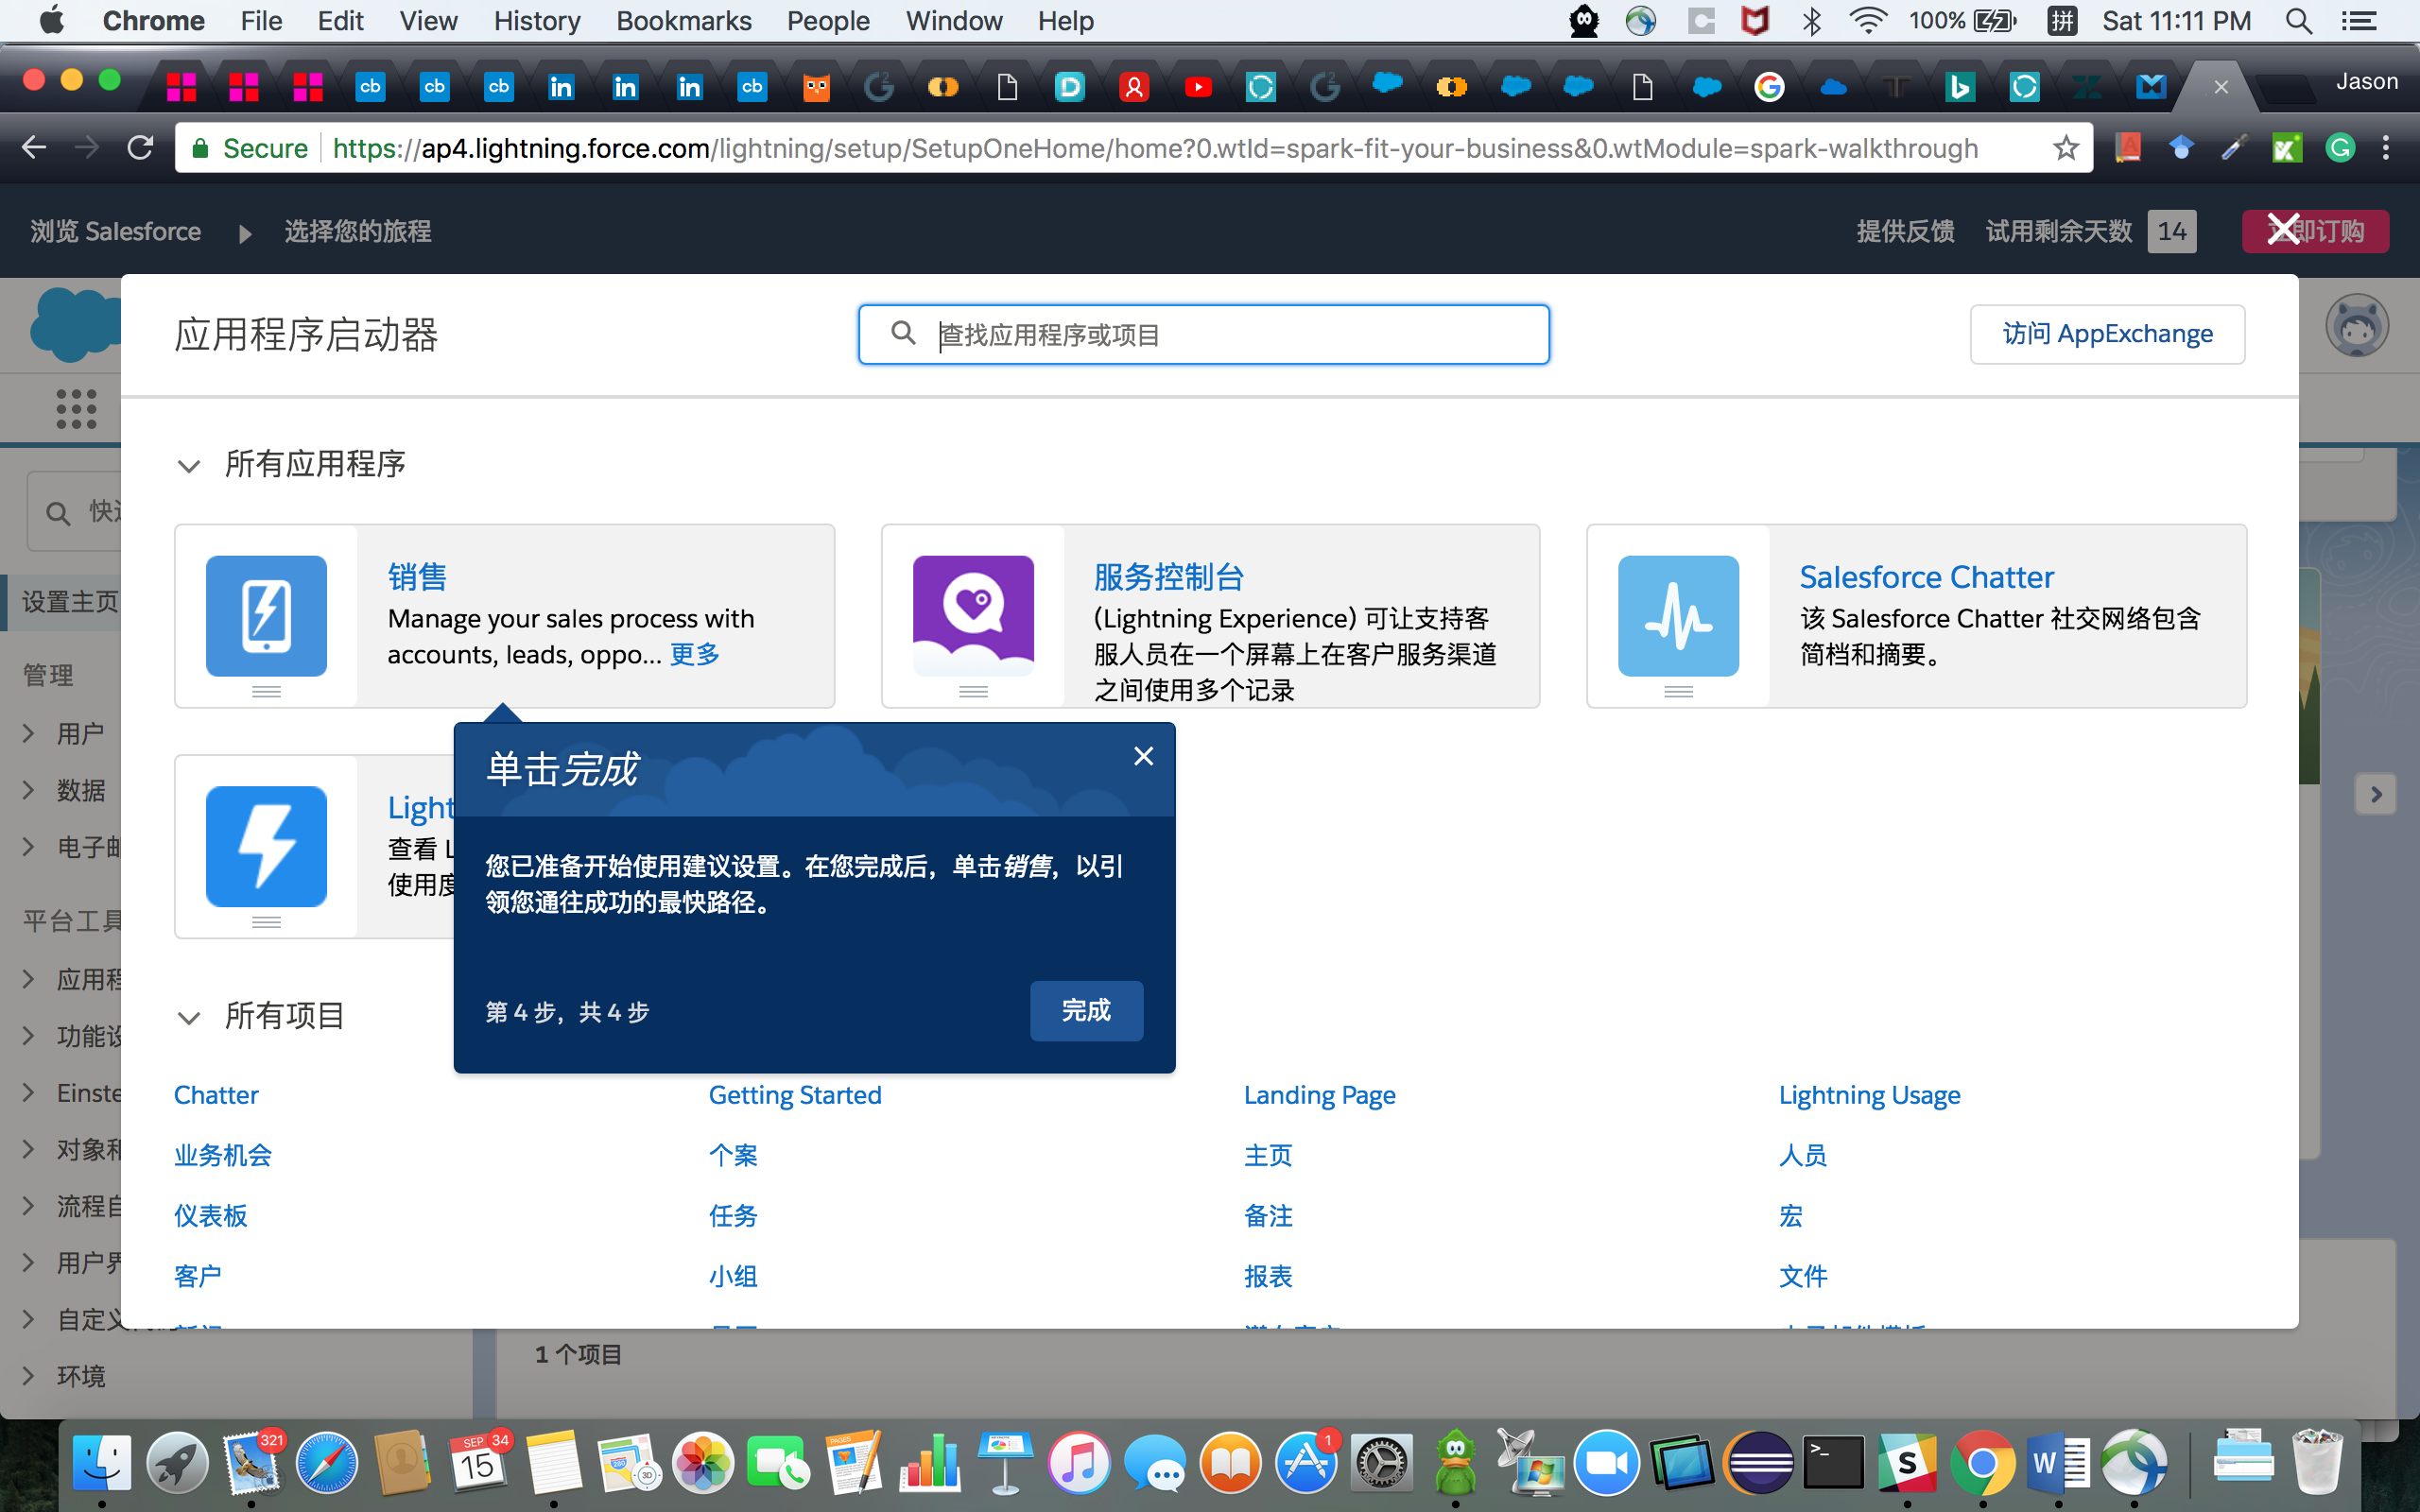Open the Bookmarks menu
Viewport: 2420px width, 1512px height.
683,21
